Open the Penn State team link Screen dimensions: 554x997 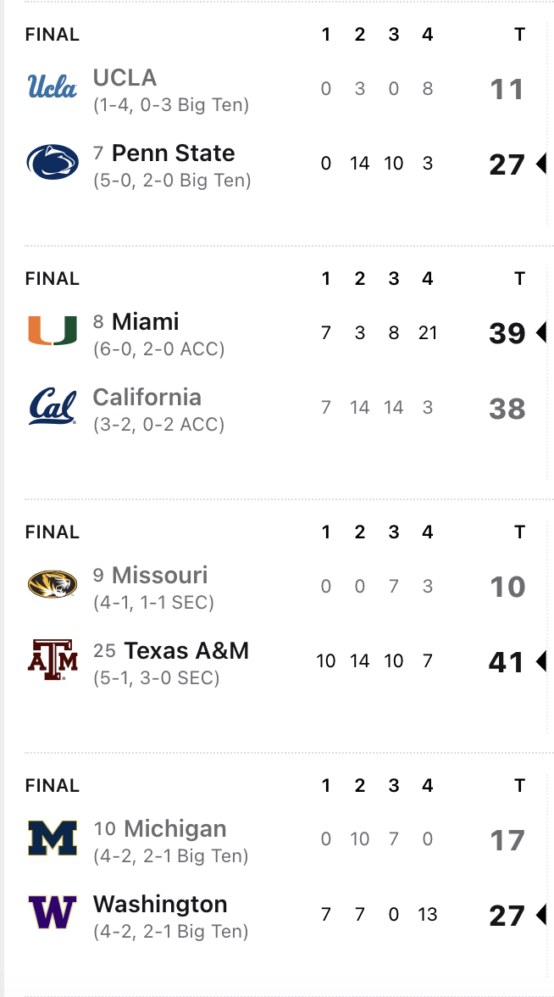[173, 153]
